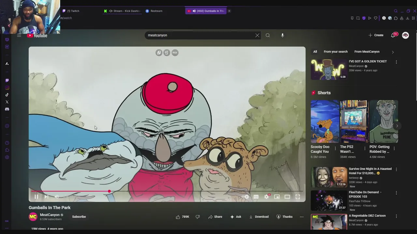
Task: Open the MeatCanyon channel name link
Action: [x=50, y=215]
